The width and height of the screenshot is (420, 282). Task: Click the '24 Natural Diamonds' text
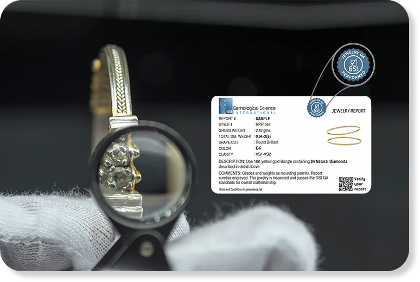[x=329, y=161]
